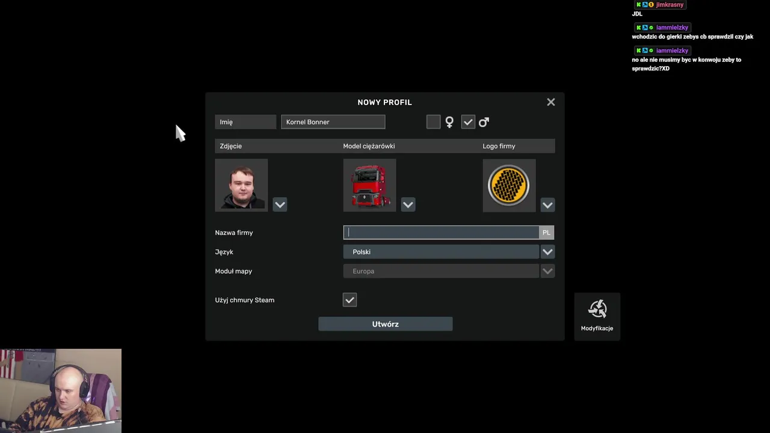The image size is (770, 433).
Task: Click the Język label
Action: (x=224, y=252)
